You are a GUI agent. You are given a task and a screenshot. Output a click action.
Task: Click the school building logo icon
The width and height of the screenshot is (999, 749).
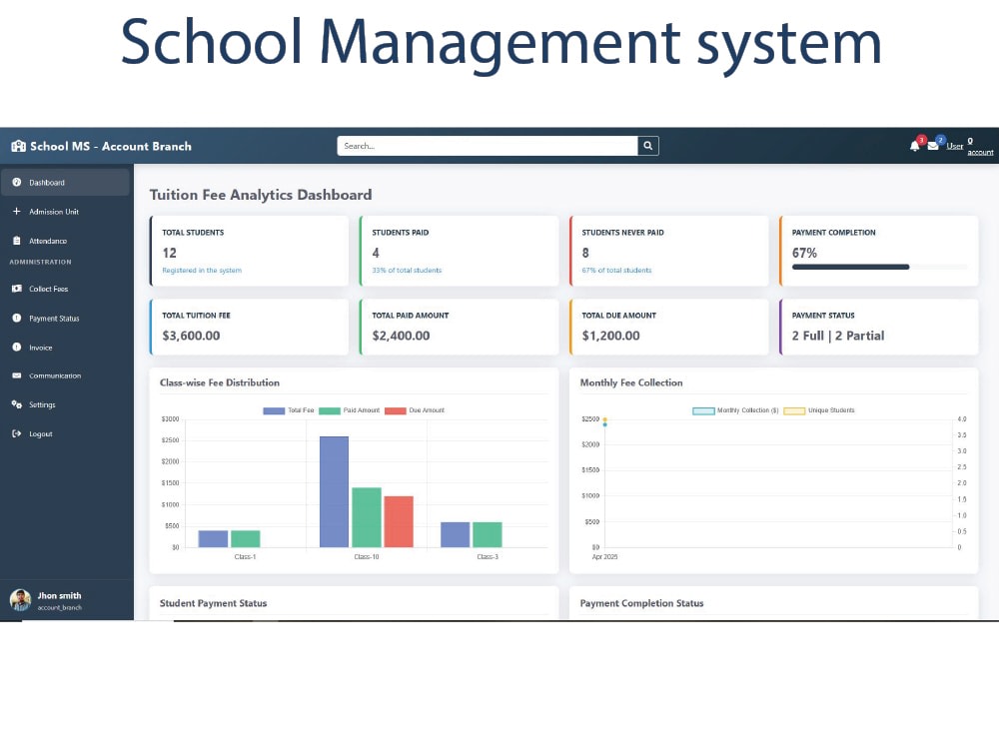point(18,146)
